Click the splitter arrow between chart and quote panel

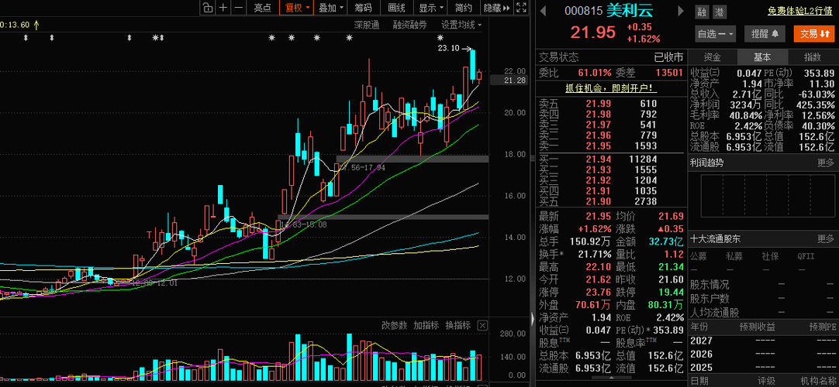(x=533, y=319)
